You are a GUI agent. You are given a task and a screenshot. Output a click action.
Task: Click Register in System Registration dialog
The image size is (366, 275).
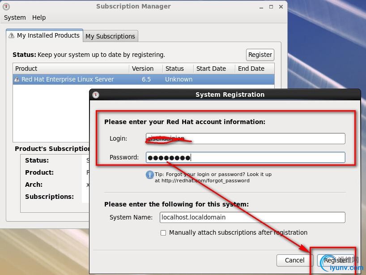click(x=336, y=260)
